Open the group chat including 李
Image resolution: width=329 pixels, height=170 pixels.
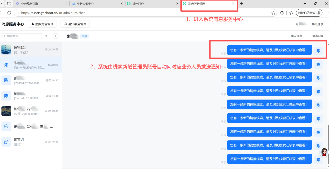[31, 127]
